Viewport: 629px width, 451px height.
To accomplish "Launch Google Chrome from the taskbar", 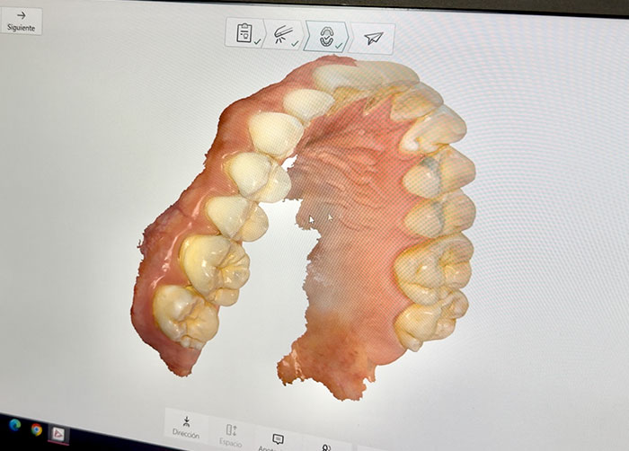I will pos(37,429).
